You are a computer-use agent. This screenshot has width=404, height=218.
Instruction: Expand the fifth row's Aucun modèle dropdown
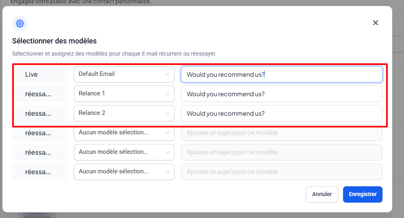coord(124,152)
